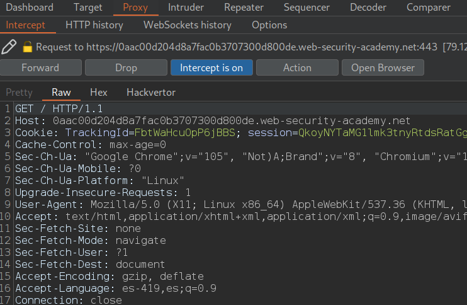
Task: Switch the request view to Hex
Action: point(99,92)
